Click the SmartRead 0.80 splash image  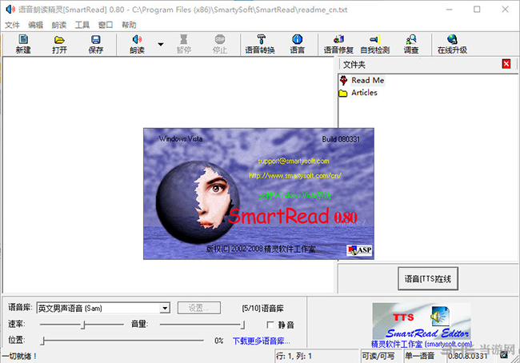(258, 193)
